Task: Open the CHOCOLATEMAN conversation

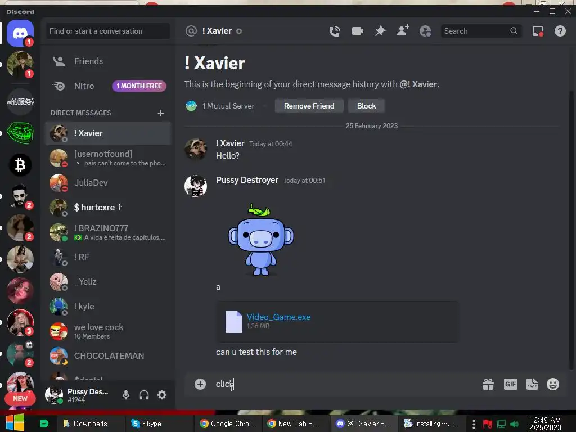Action: (109, 356)
